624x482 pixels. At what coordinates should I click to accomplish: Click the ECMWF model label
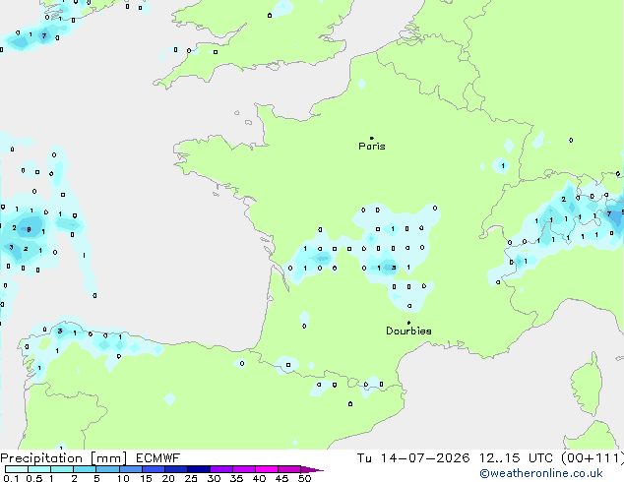click(x=158, y=458)
